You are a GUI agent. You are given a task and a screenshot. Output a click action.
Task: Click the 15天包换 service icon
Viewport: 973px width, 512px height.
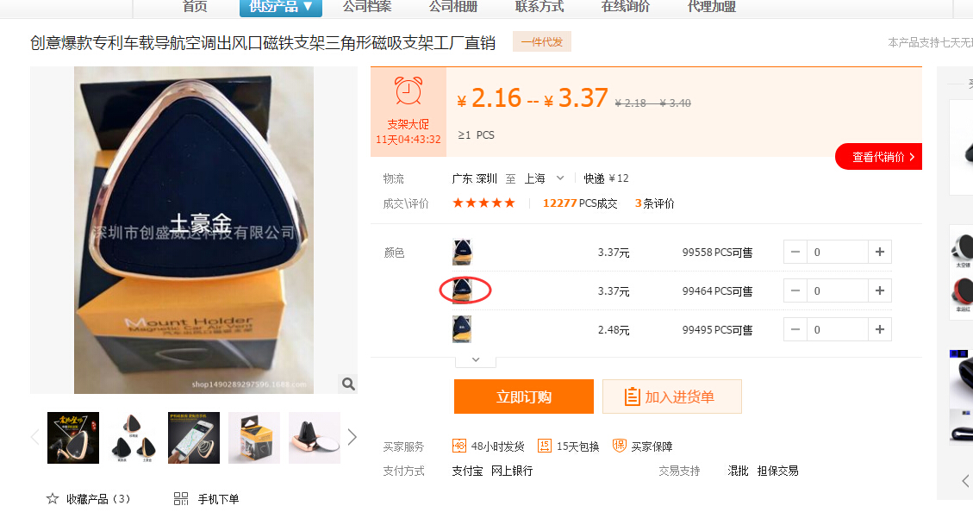point(544,446)
